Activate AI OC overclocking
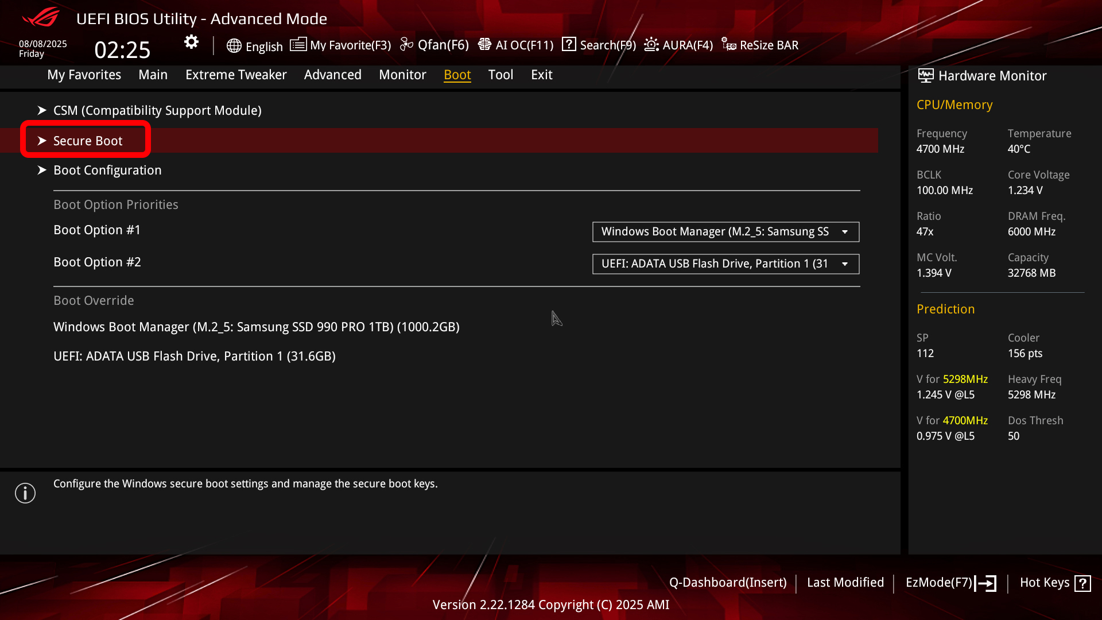1102x620 pixels. tap(515, 44)
